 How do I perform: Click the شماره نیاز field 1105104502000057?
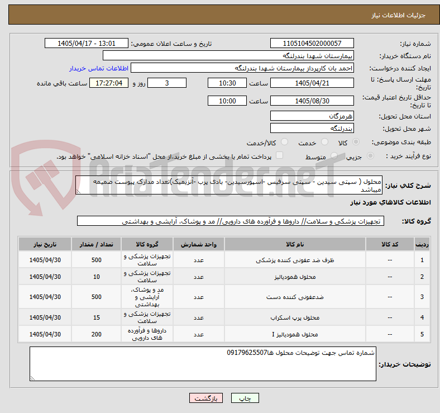point(312,43)
